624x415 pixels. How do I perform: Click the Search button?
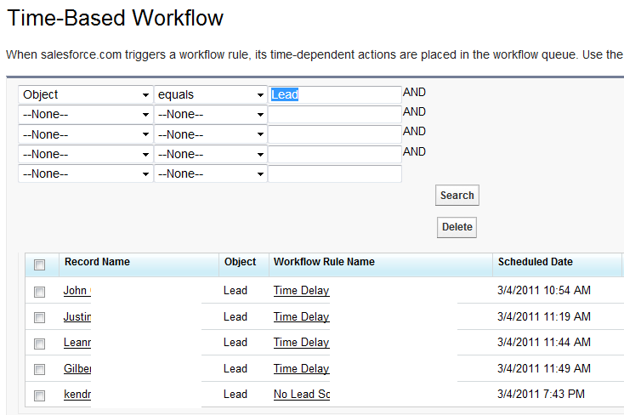(x=457, y=195)
